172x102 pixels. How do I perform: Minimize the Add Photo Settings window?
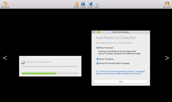(96, 32)
